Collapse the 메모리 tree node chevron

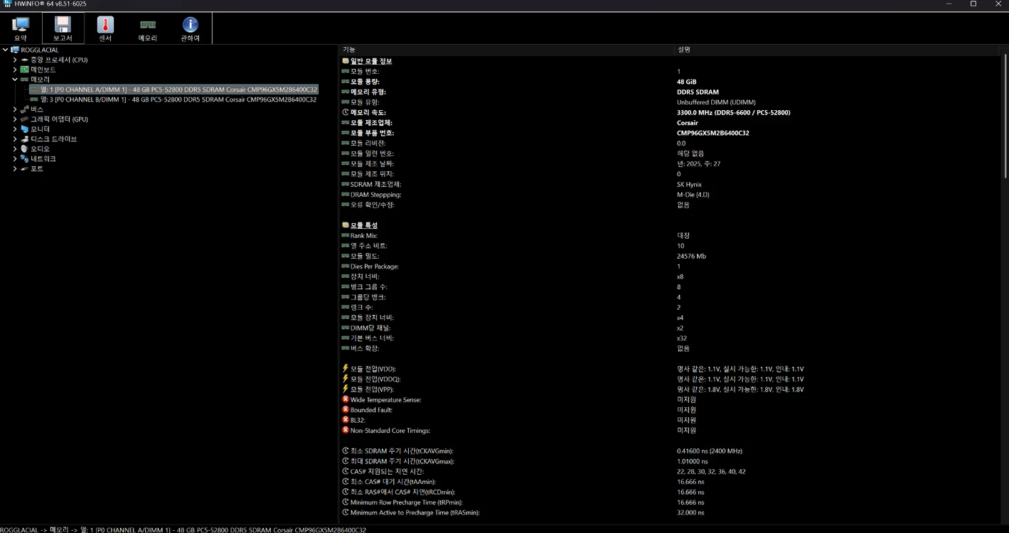pyautogui.click(x=15, y=80)
